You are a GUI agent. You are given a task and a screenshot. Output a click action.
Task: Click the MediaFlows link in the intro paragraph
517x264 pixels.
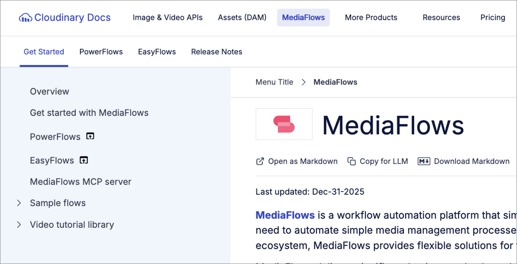pos(285,215)
